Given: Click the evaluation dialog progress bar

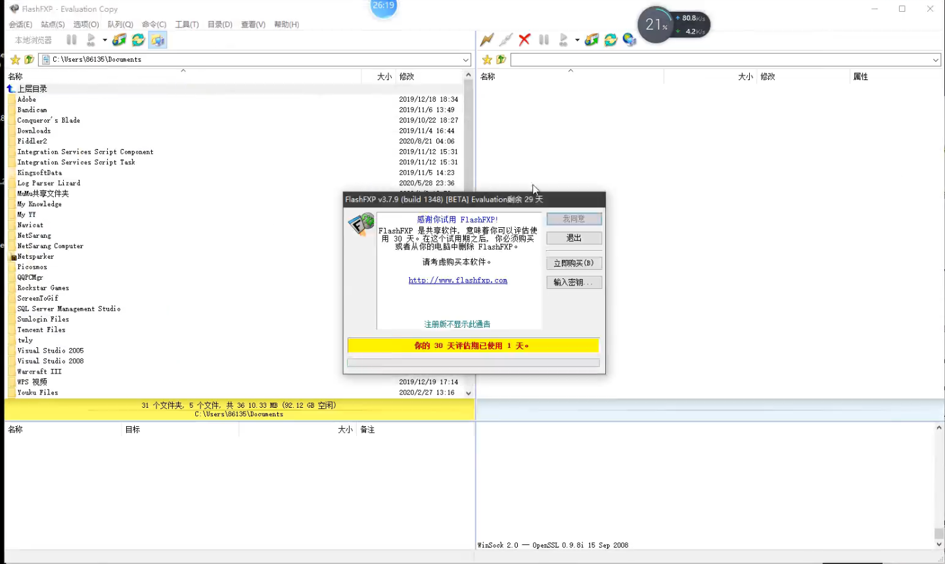Looking at the screenshot, I should 473,362.
